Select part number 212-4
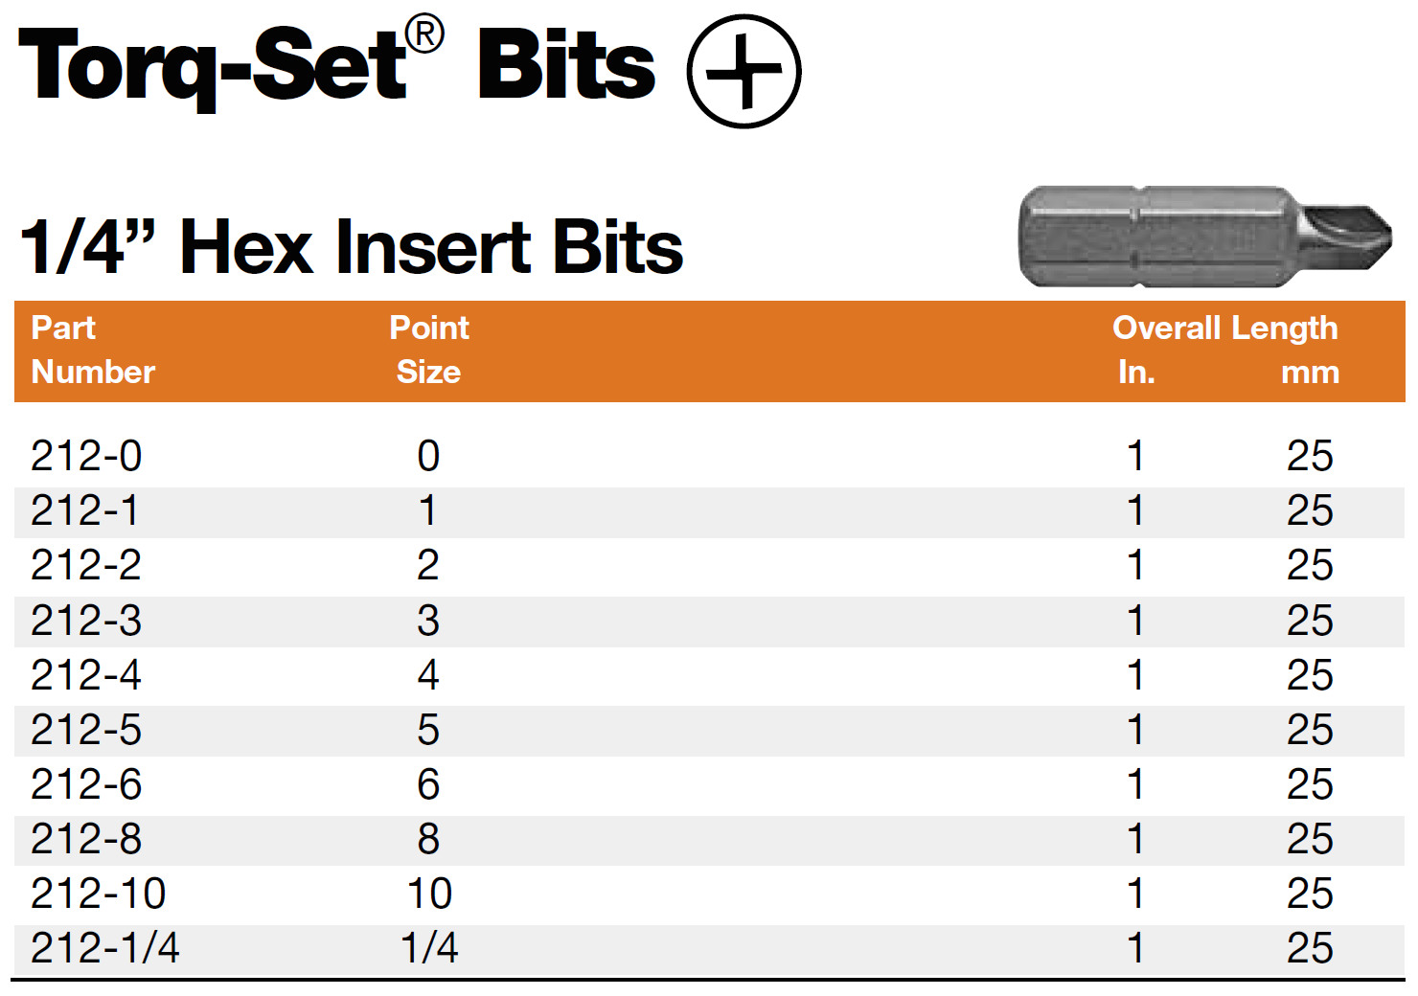Viewport: 1418px width, 996px height. (x=86, y=675)
